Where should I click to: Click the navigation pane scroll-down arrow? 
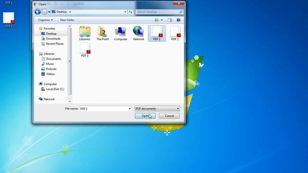coord(69,101)
